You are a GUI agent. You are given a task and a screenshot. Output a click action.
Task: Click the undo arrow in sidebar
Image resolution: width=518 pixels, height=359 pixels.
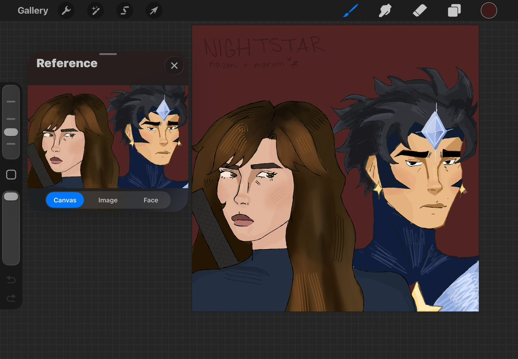tap(11, 281)
